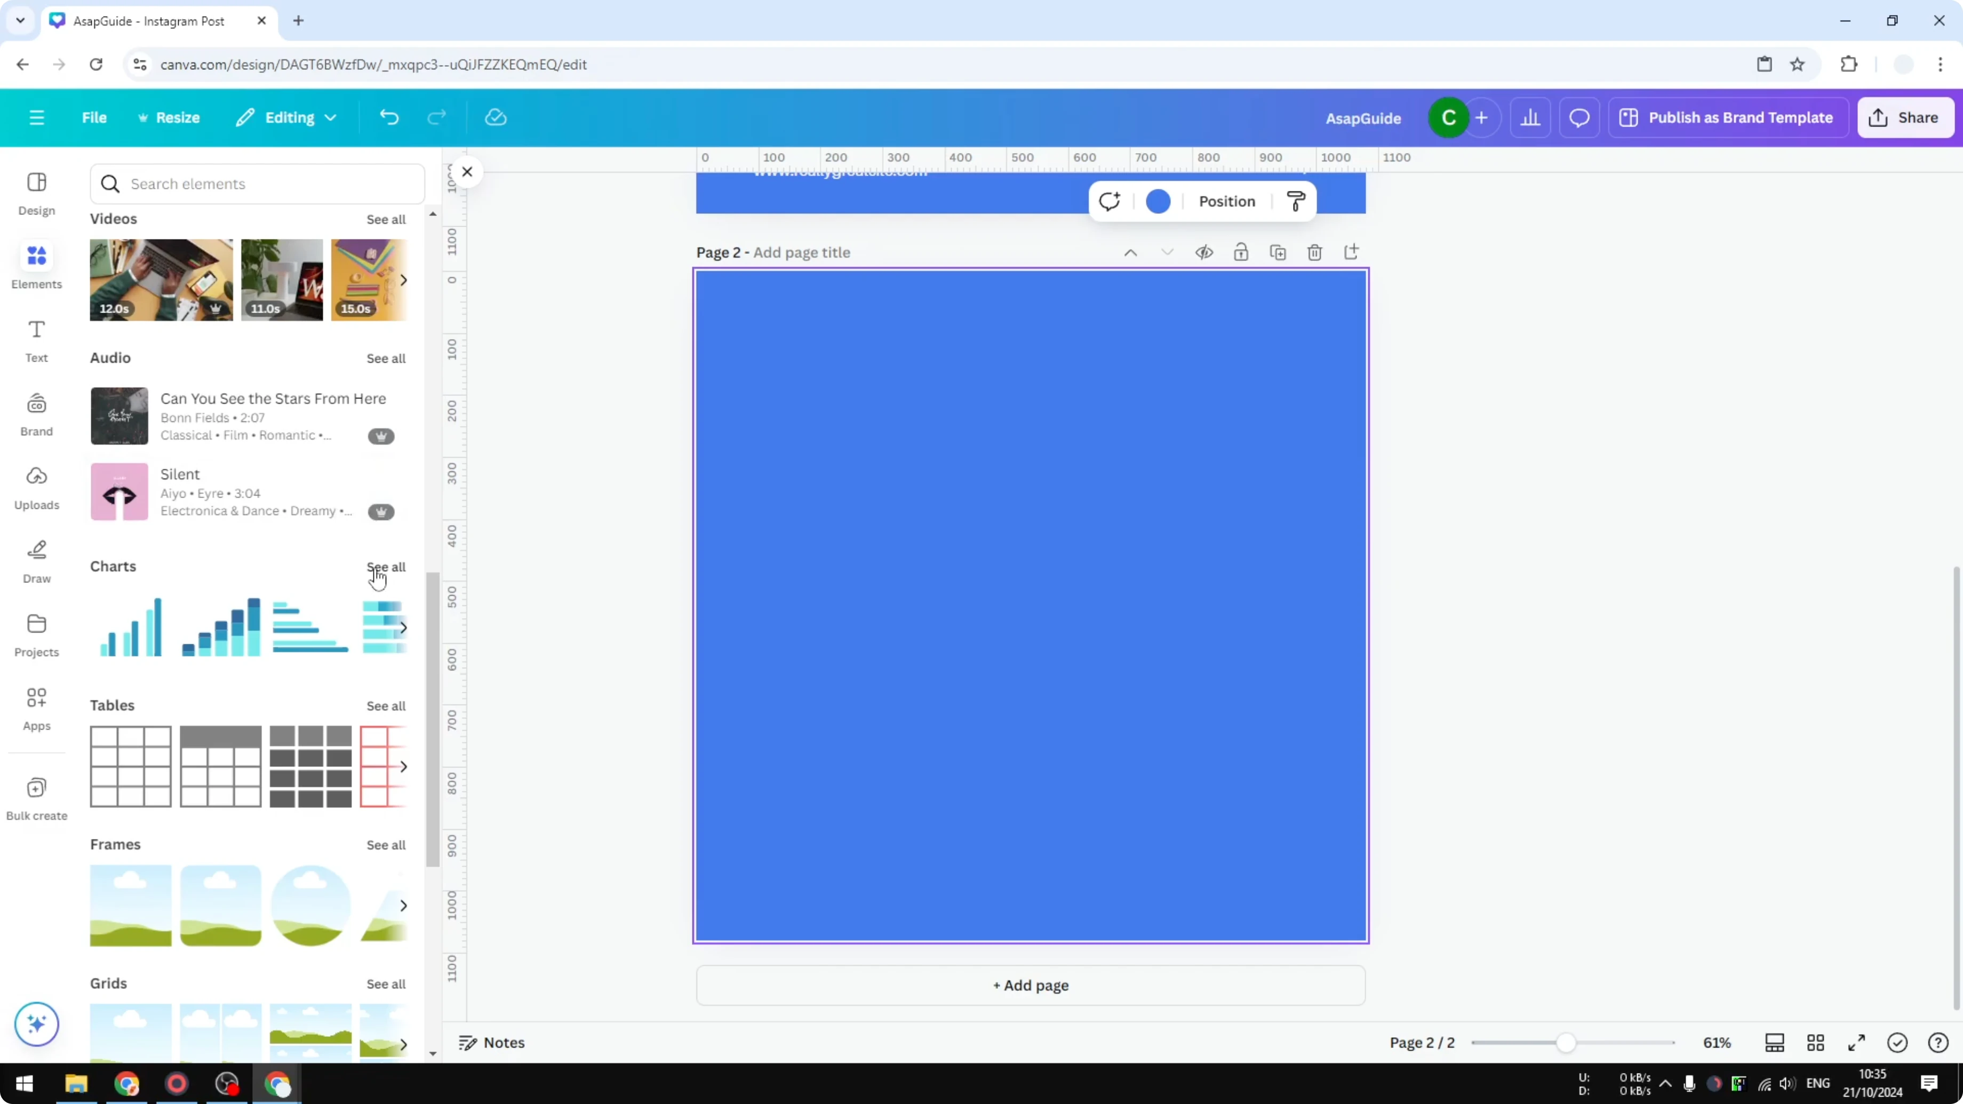The height and width of the screenshot is (1104, 1963).
Task: Open the File menu
Action: point(94,117)
